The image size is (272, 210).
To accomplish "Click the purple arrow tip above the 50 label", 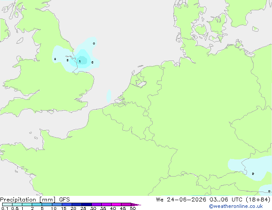I will (x=136, y=204).
